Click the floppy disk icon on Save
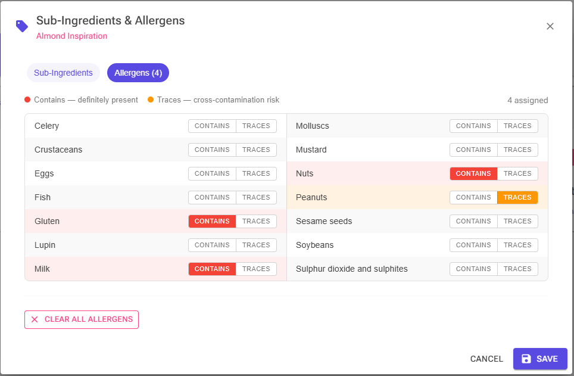The height and width of the screenshot is (376, 574). coord(526,359)
